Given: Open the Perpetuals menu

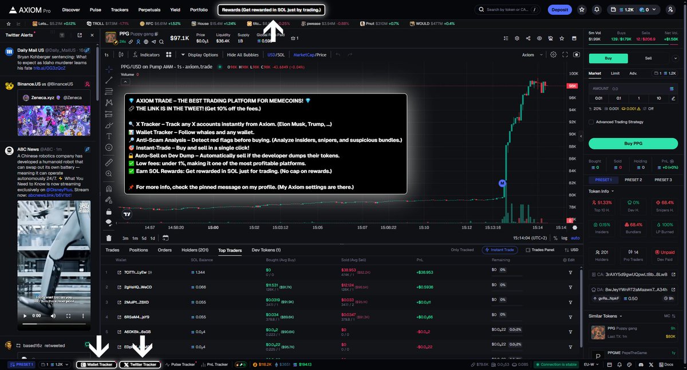Looking at the screenshot, I should pyautogui.click(x=149, y=10).
